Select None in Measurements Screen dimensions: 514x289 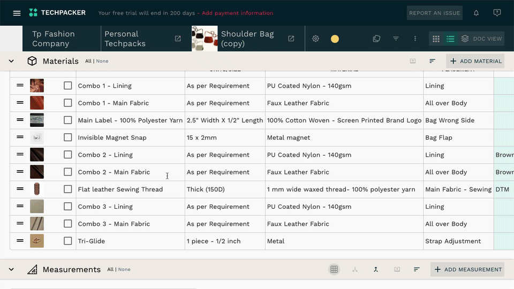pos(124,269)
